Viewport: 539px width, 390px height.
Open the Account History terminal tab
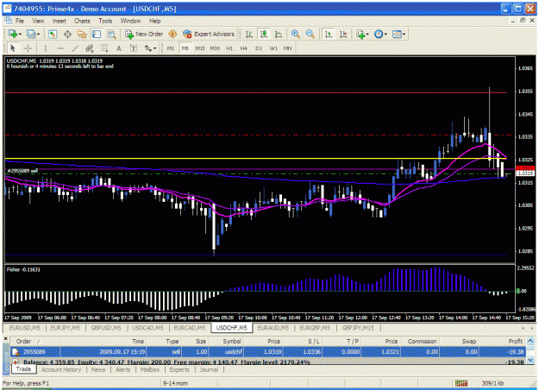click(61, 369)
